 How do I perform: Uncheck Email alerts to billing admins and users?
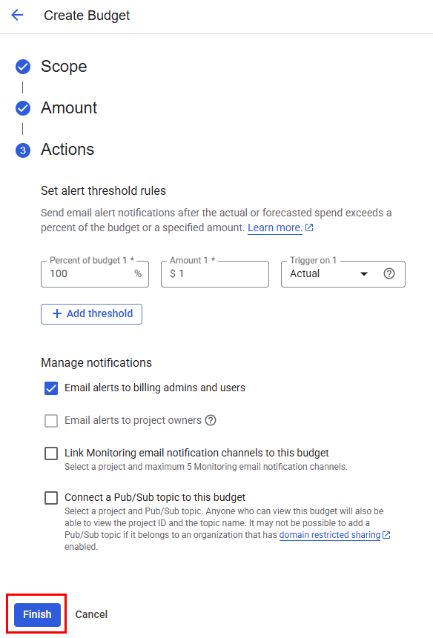pyautogui.click(x=51, y=388)
